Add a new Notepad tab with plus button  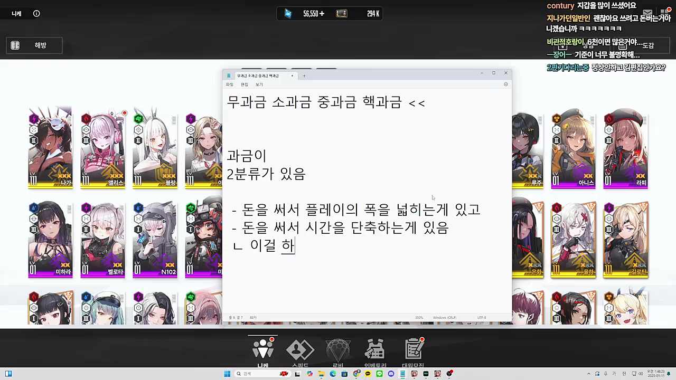click(304, 75)
